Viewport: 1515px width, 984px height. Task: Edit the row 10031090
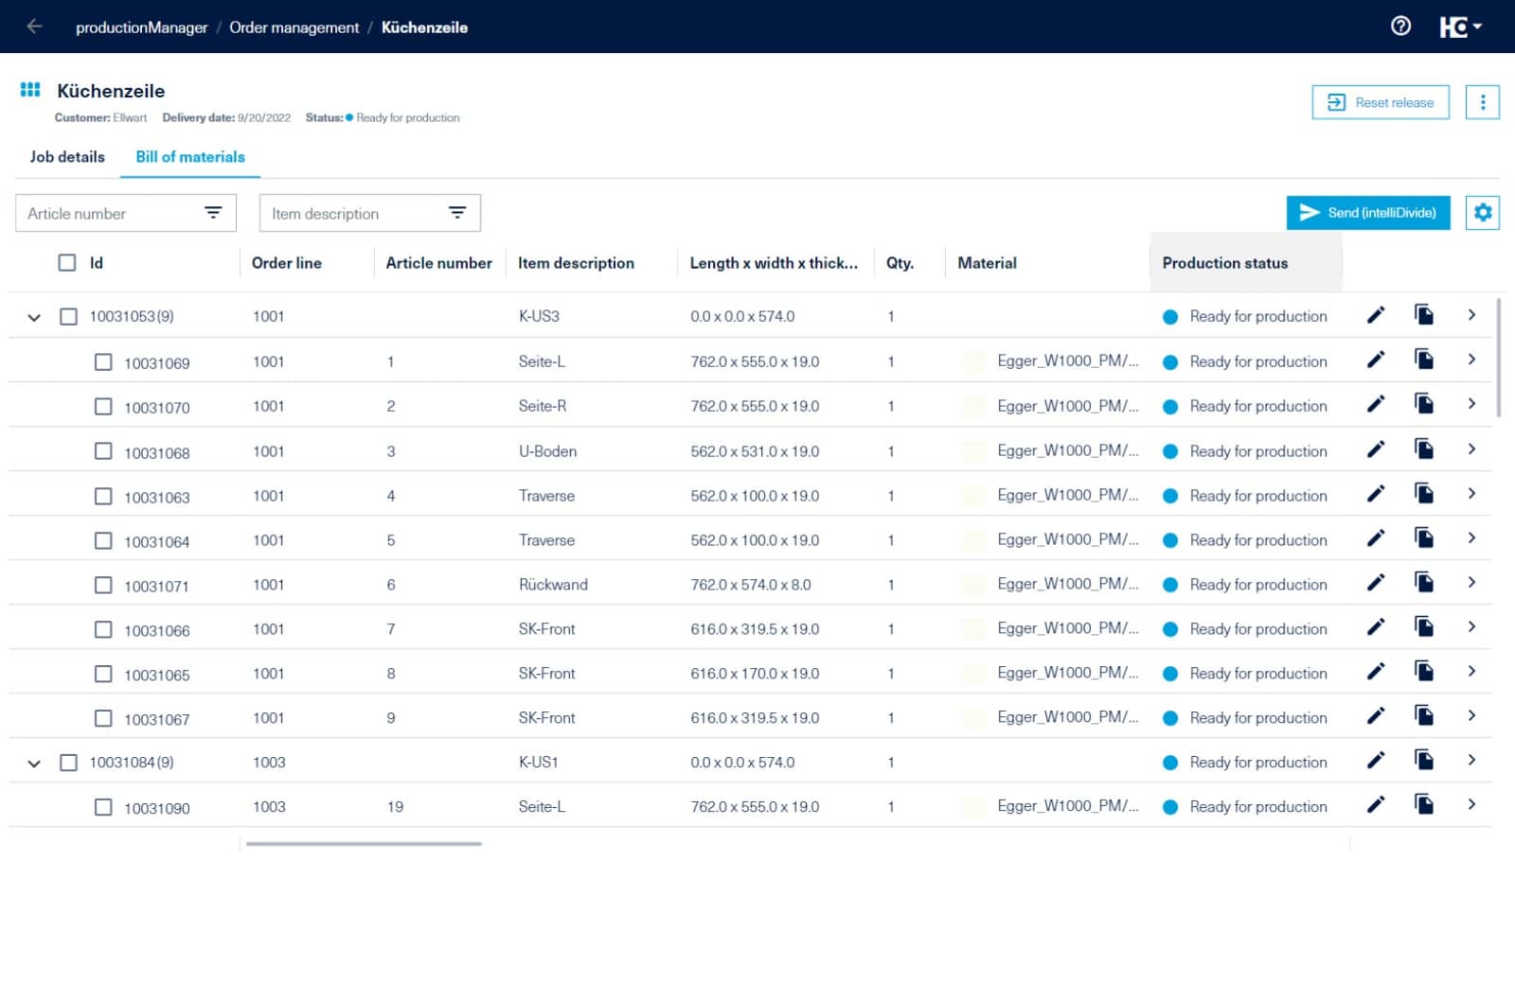pyautogui.click(x=1376, y=805)
